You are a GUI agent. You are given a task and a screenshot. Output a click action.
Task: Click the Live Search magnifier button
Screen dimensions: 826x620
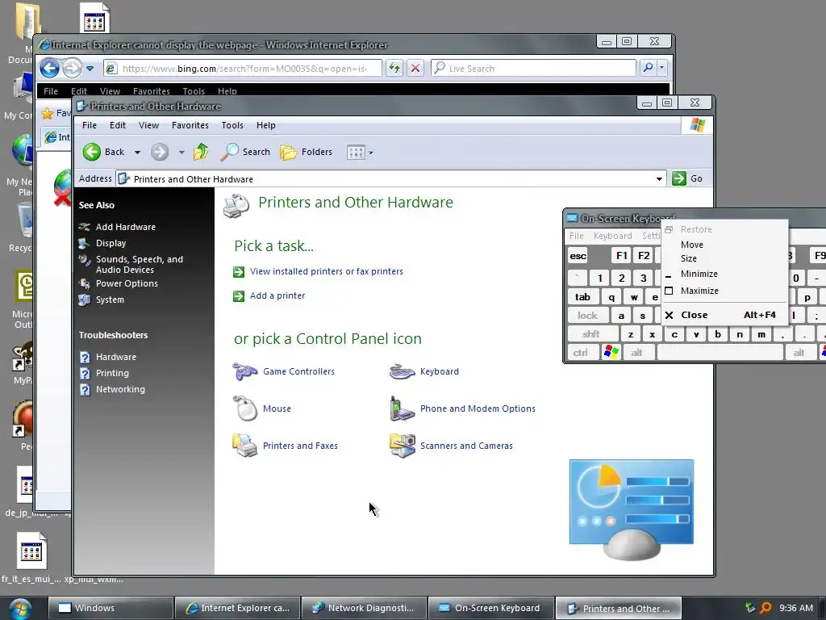point(648,68)
